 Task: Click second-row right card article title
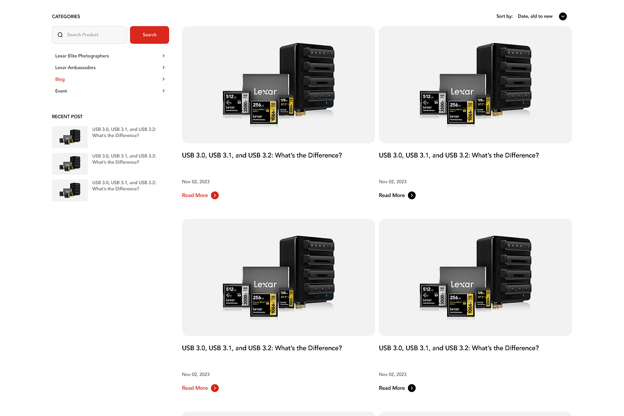click(x=459, y=348)
